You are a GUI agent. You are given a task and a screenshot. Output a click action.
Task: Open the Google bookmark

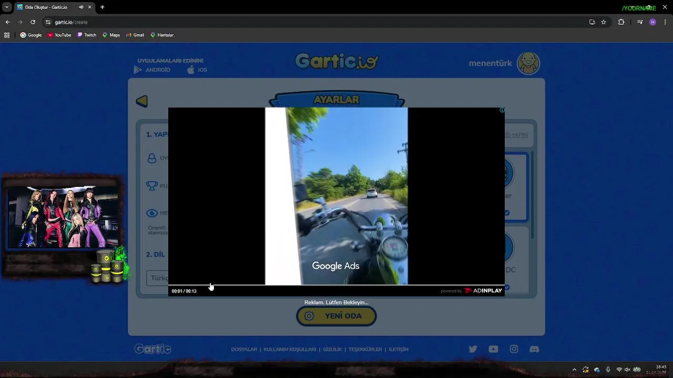[x=30, y=35]
